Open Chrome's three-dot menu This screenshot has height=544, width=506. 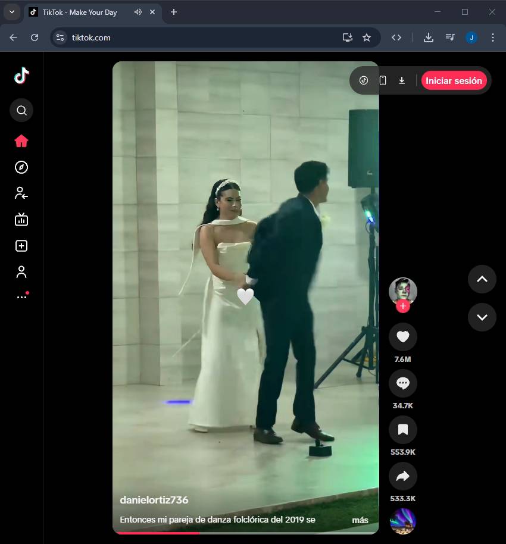pyautogui.click(x=493, y=37)
